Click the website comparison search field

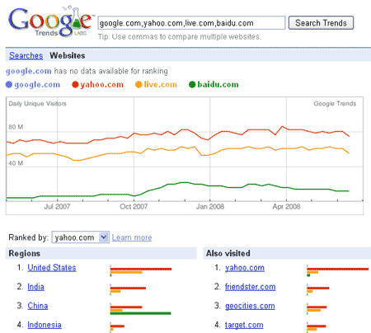pos(191,23)
